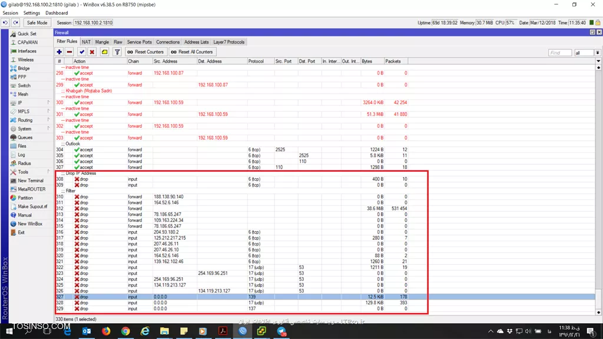Screen dimensions: 603x339
Task: Open Quick Set in the sidebar
Action: (27, 34)
